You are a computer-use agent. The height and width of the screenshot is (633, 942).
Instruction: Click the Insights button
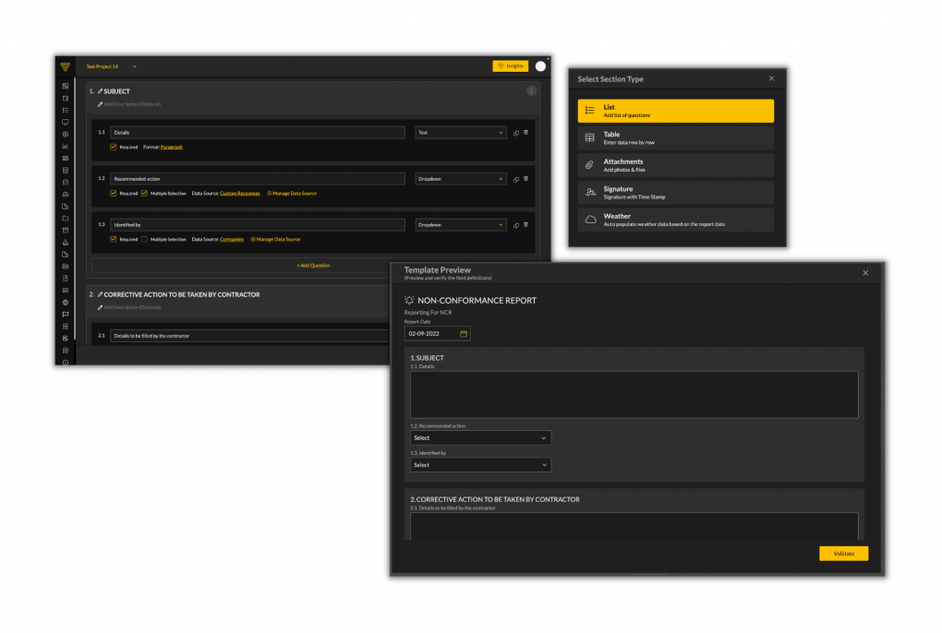[x=510, y=66]
